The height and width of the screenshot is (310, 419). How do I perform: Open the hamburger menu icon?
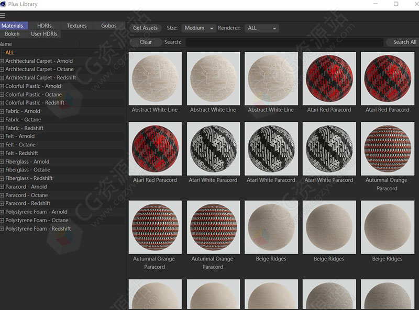click(3, 15)
